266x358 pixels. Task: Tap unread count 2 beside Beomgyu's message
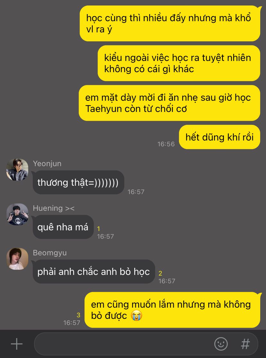tap(160, 273)
